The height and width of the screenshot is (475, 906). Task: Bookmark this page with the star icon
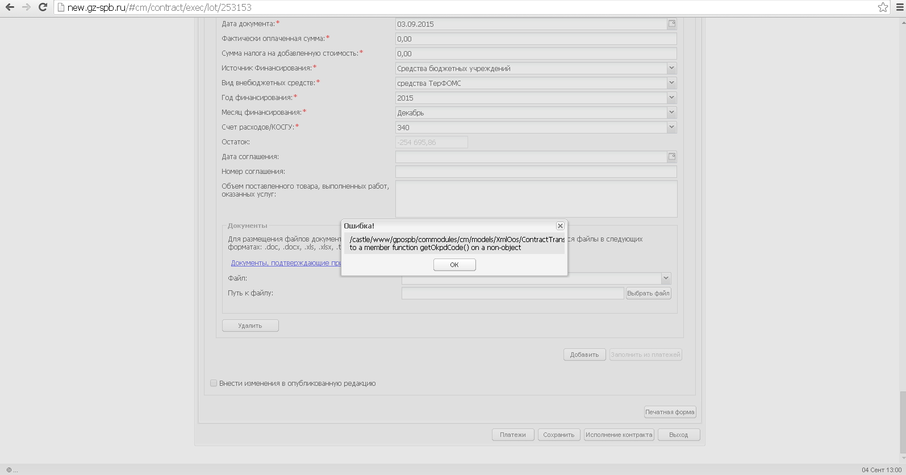pyautogui.click(x=883, y=7)
